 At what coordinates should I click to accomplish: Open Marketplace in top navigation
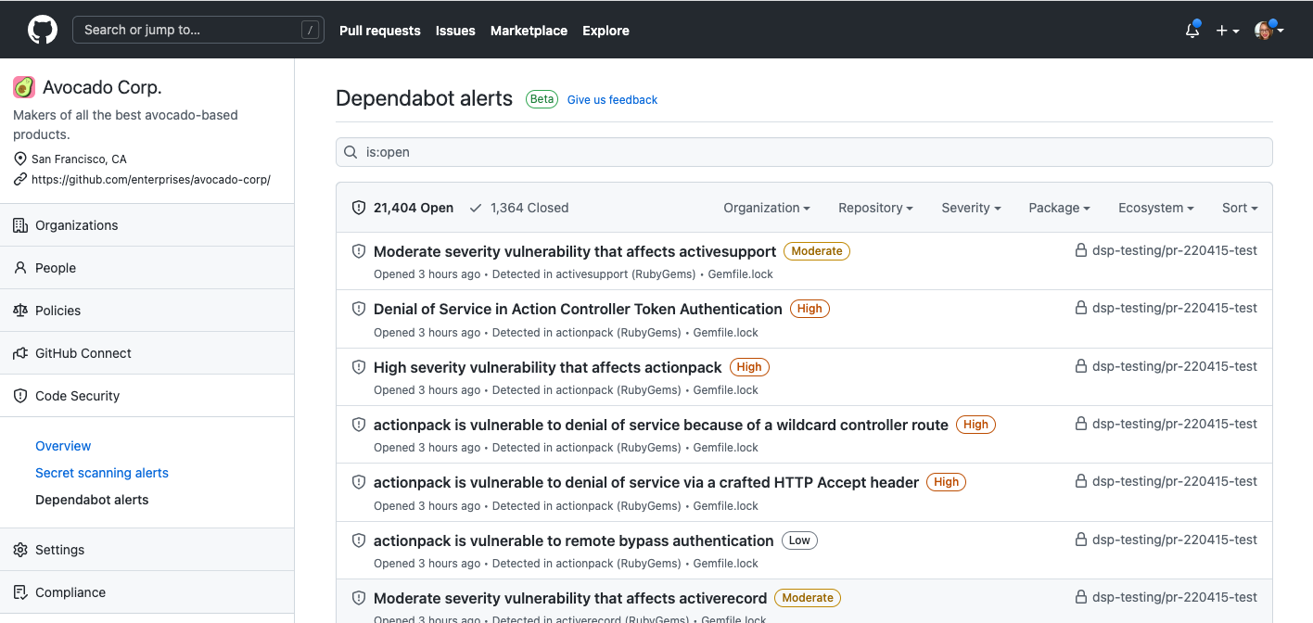[x=529, y=31]
